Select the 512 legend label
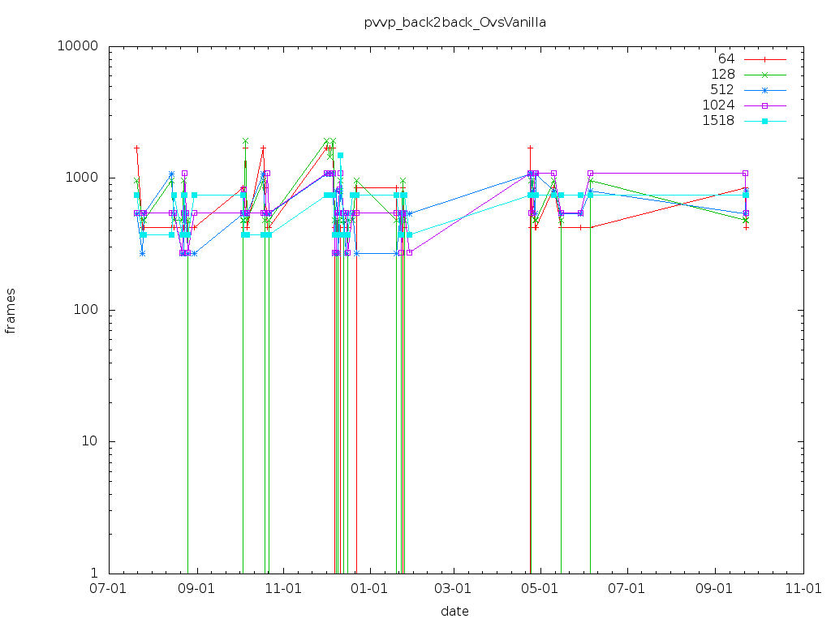This screenshot has width=831, height=623. [722, 90]
